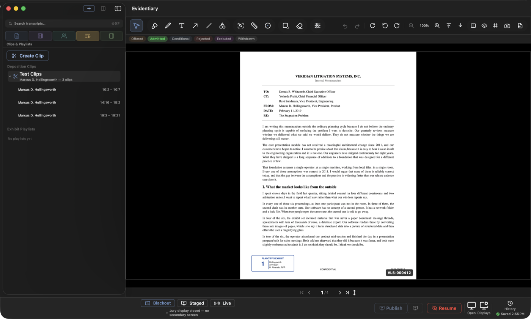Select the pencil freehand tool
Viewport: 531px width, 319px height.
168,25
